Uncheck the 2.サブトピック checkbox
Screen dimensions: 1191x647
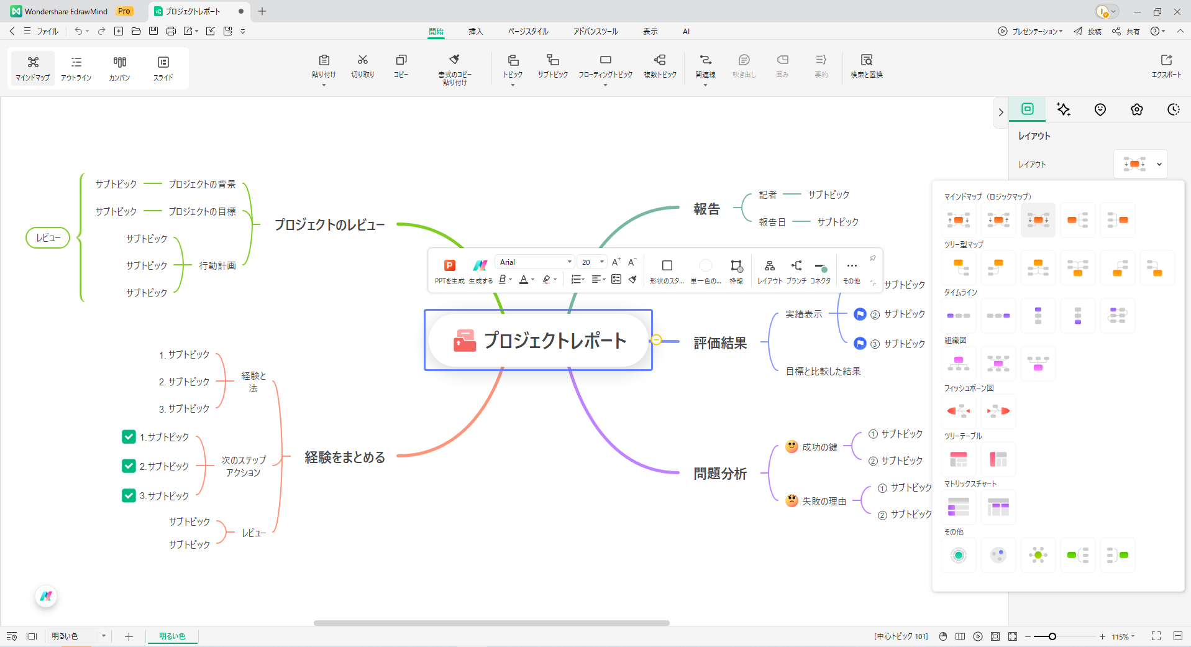[129, 466]
